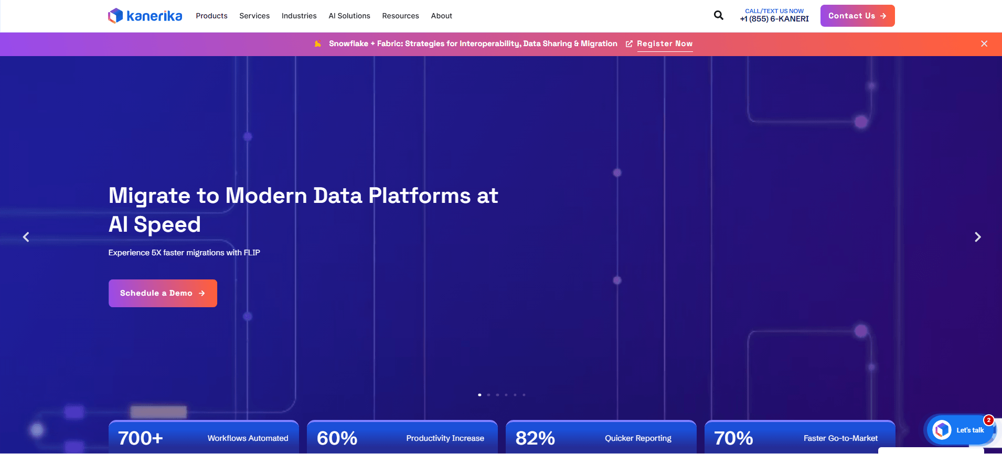Advance to next hero slide arrow
Screen dimensions: 1002x454
(x=977, y=237)
